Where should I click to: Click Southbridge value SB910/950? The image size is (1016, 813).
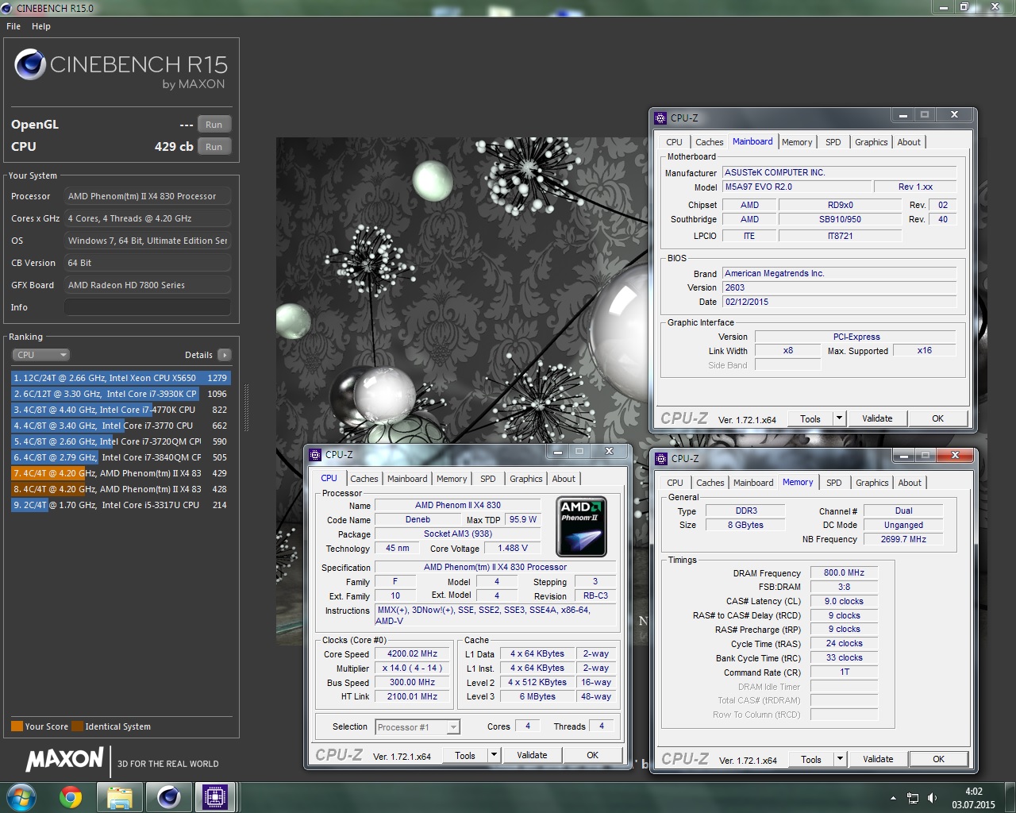point(840,219)
